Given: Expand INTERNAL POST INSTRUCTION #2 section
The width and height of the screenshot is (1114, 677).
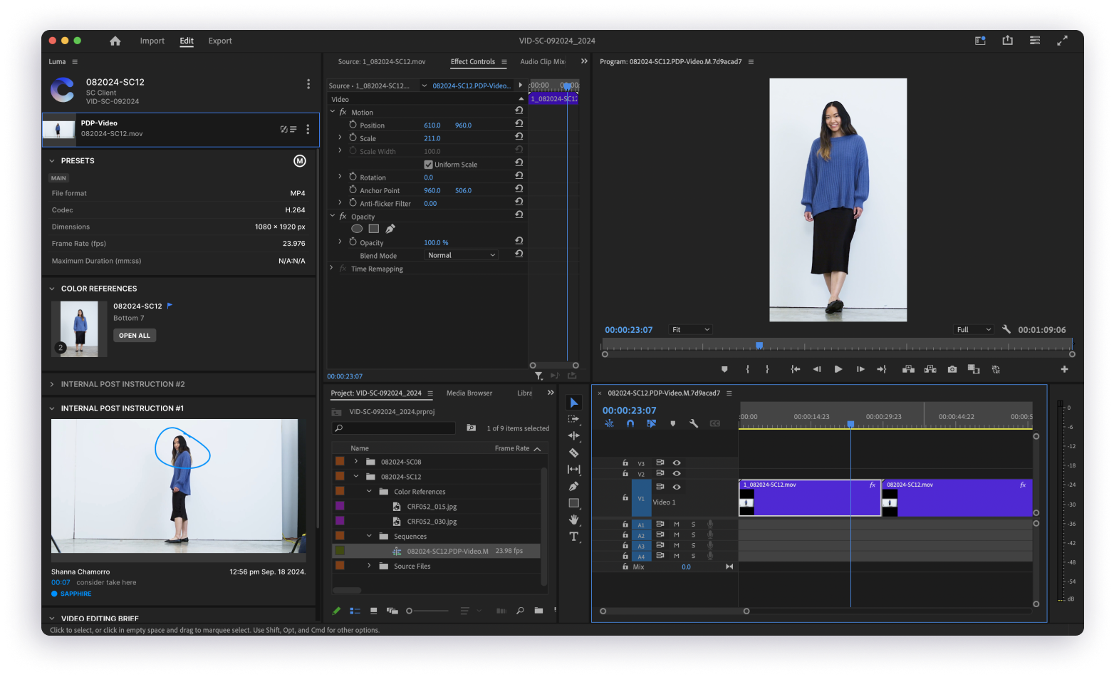Looking at the screenshot, I should (x=52, y=384).
